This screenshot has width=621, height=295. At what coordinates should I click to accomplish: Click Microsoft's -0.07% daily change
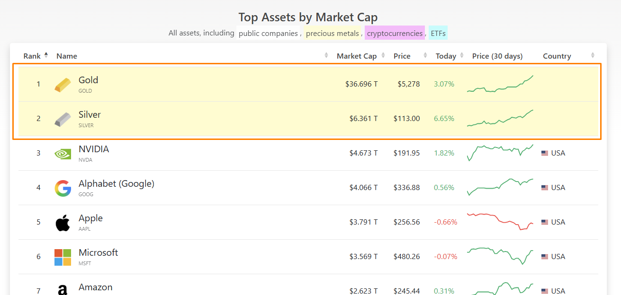[446, 257]
